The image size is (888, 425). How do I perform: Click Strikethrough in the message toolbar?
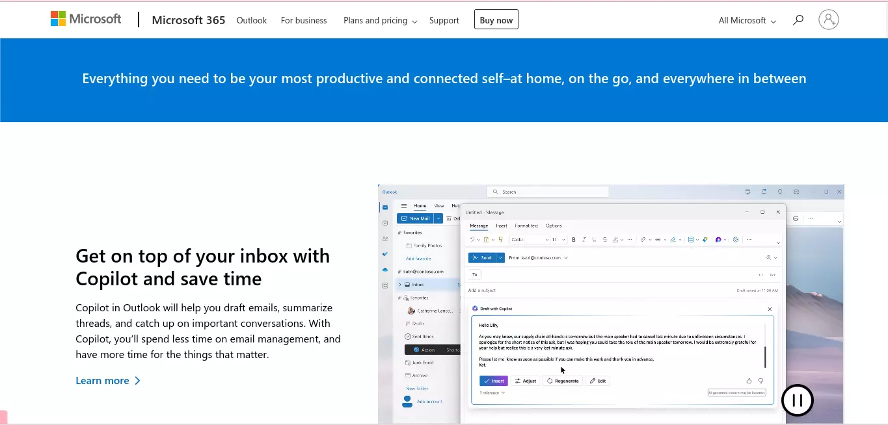coord(605,240)
